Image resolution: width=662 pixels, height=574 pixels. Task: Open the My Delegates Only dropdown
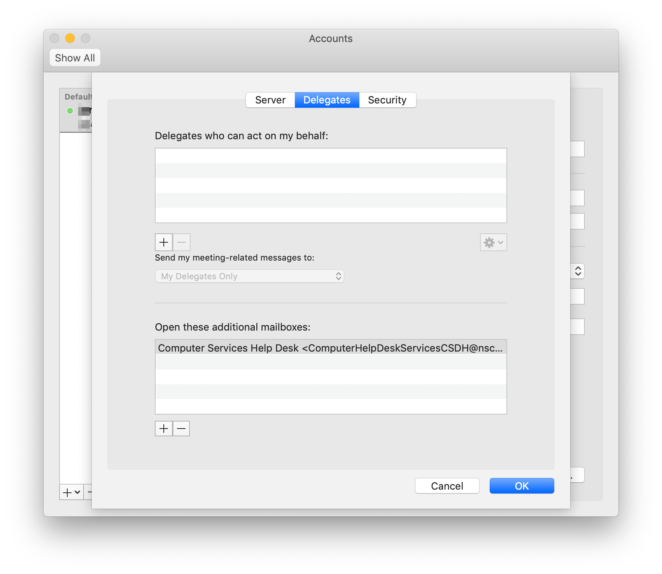pos(249,276)
